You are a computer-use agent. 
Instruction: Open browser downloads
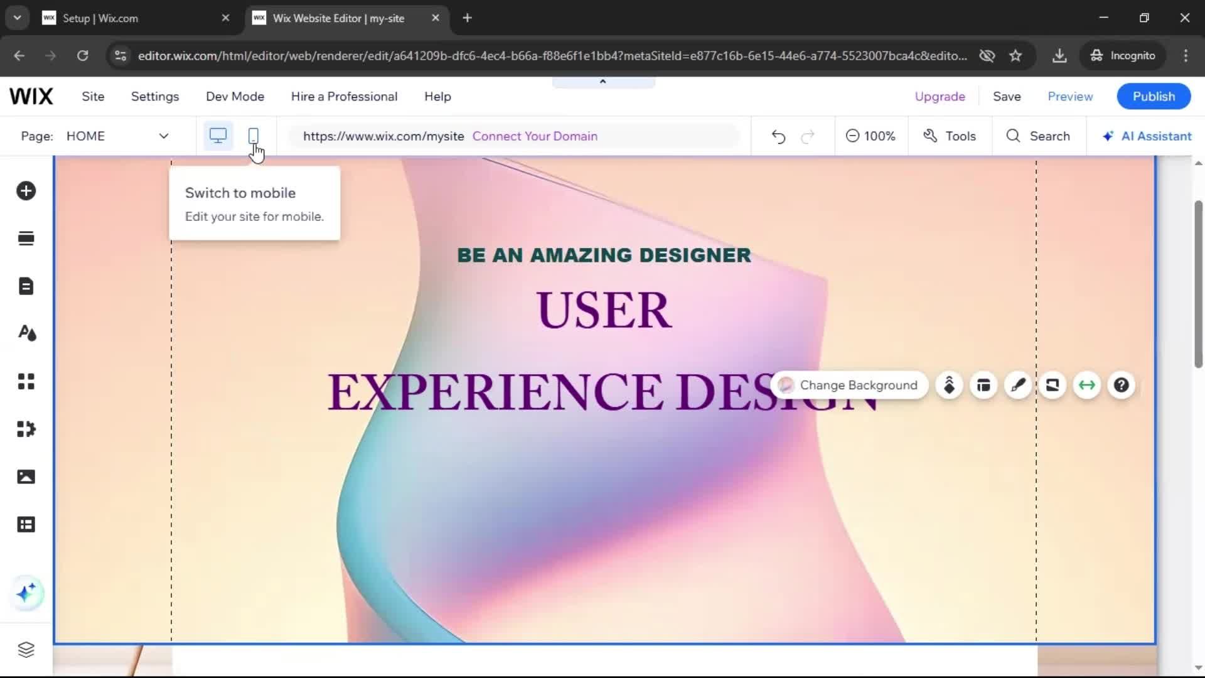point(1059,56)
